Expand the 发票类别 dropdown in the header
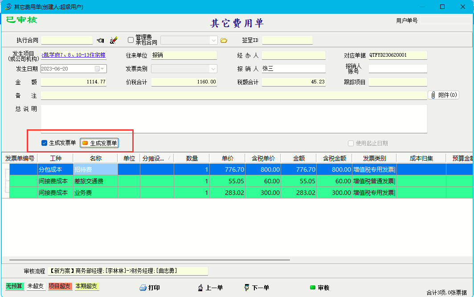 coord(213,69)
